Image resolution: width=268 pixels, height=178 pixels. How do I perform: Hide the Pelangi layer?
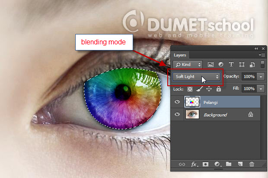coord(177,102)
